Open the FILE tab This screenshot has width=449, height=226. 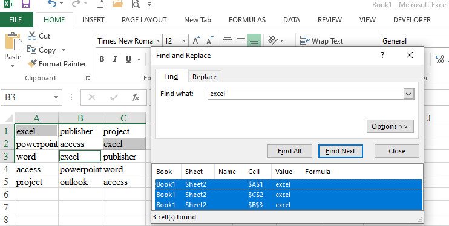16,20
